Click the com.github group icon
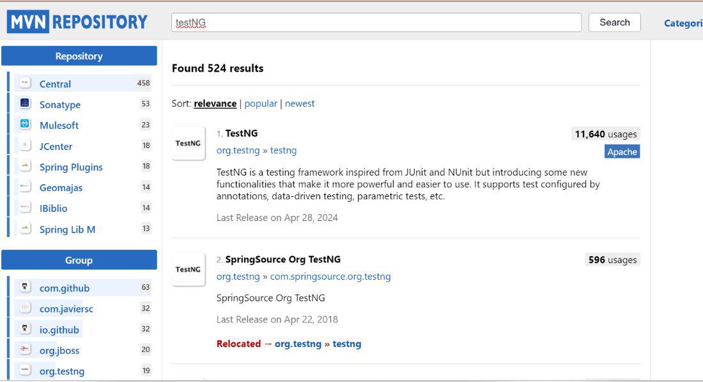The width and height of the screenshot is (703, 382). click(x=25, y=287)
